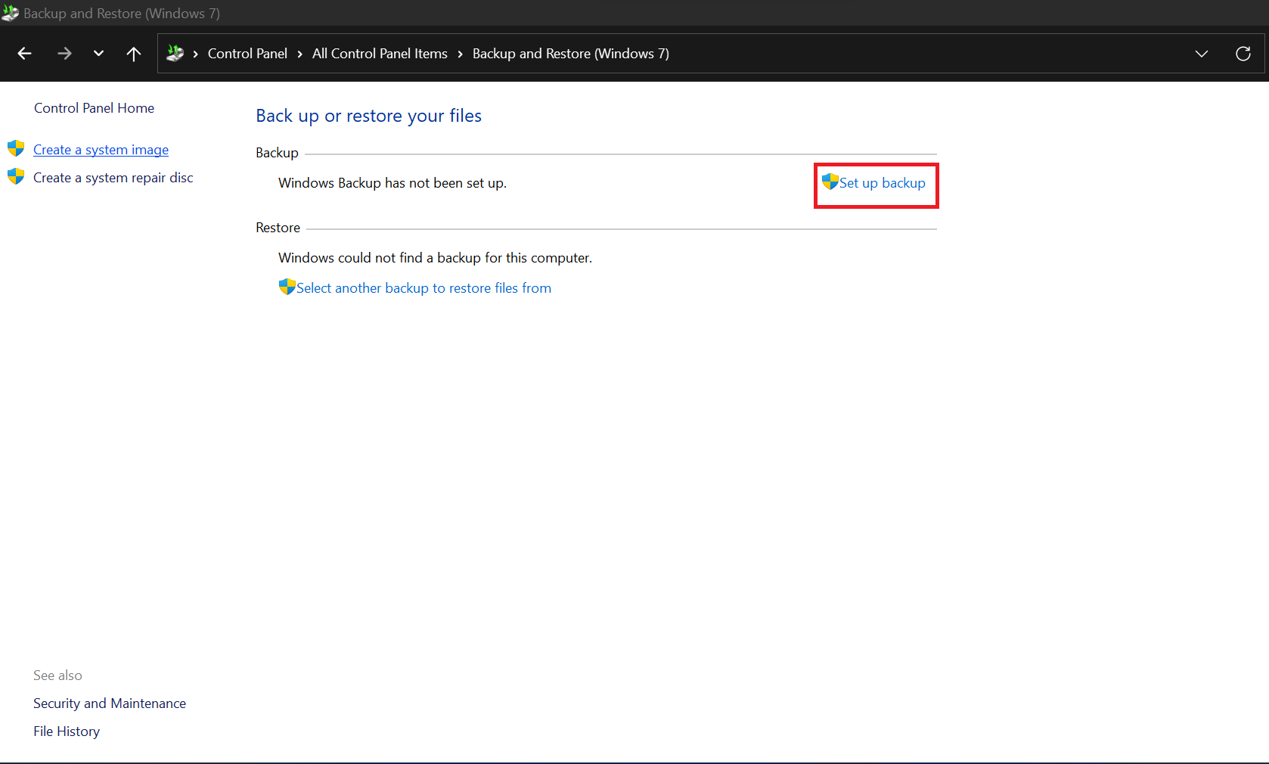This screenshot has height=764, width=1269.
Task: Open Security and Maintenance
Action: point(110,703)
